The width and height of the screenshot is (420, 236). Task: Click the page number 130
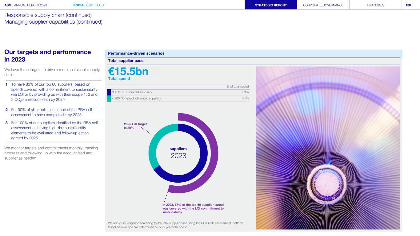point(408,5)
